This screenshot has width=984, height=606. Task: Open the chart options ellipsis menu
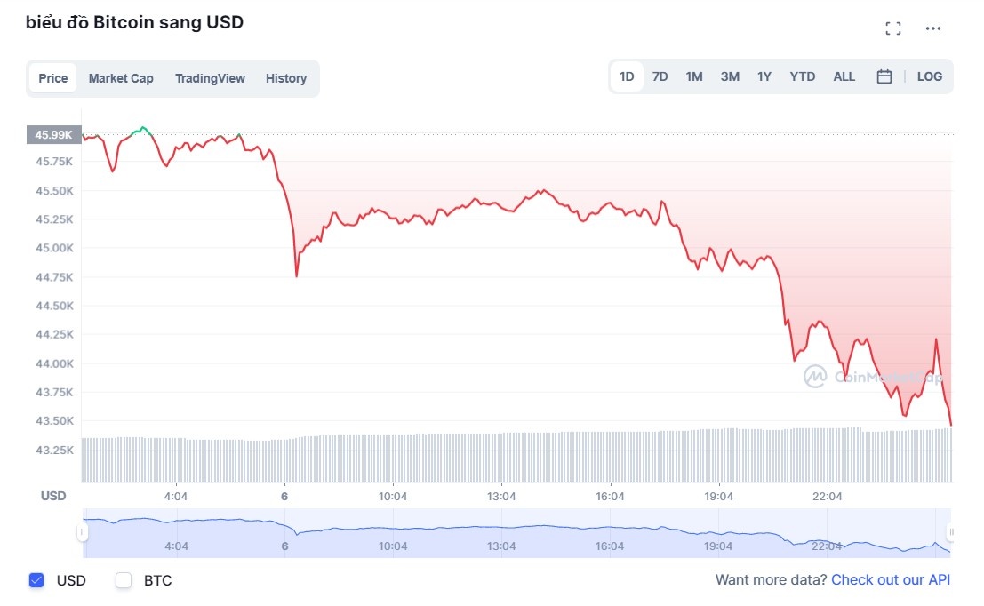click(933, 28)
